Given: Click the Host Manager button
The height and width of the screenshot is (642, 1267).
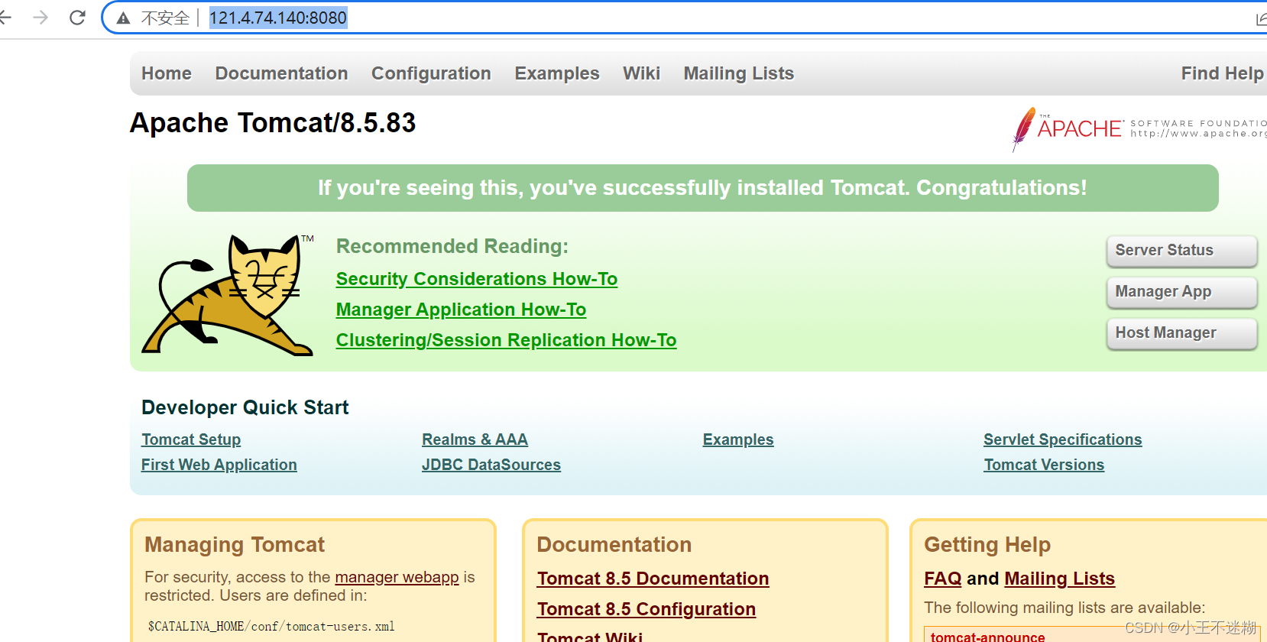Looking at the screenshot, I should click(1181, 333).
